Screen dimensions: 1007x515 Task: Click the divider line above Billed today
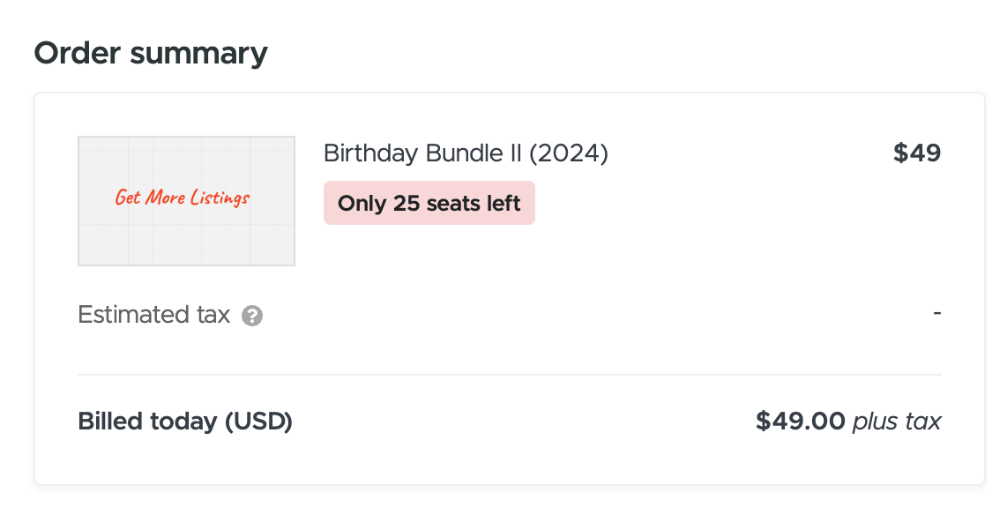pos(510,375)
